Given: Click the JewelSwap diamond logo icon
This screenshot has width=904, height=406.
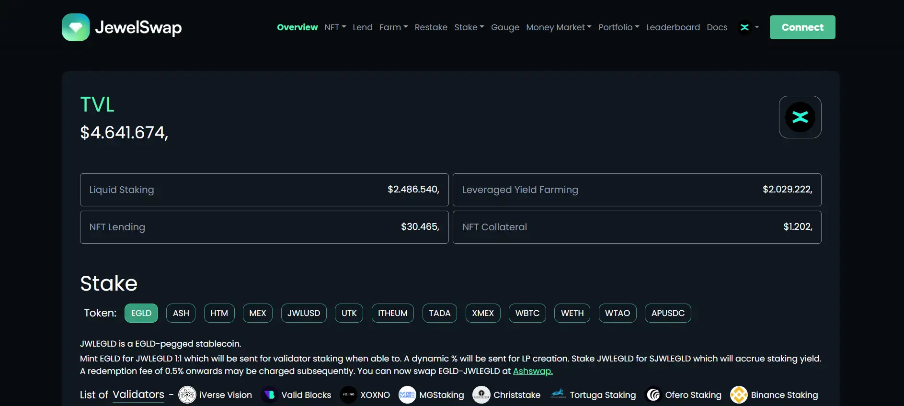Looking at the screenshot, I should [76, 27].
